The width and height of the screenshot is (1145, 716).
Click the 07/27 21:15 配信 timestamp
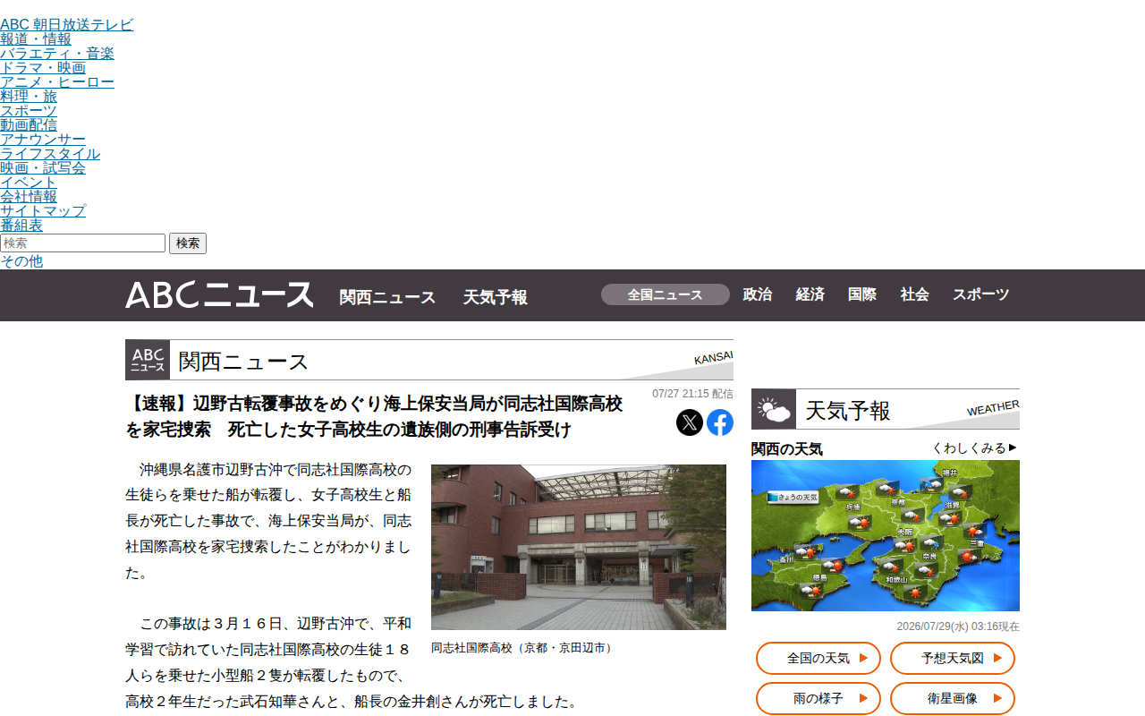[x=692, y=394]
